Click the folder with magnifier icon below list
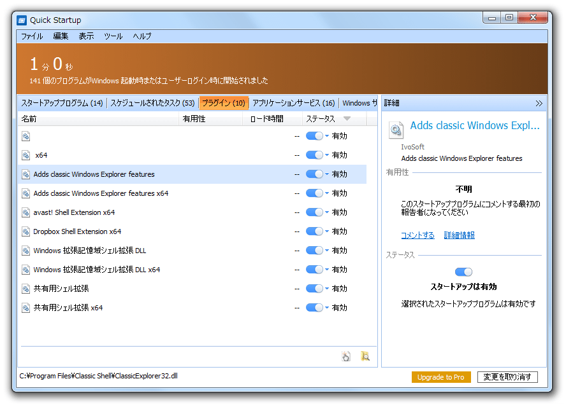This screenshot has height=407, width=566. click(365, 356)
